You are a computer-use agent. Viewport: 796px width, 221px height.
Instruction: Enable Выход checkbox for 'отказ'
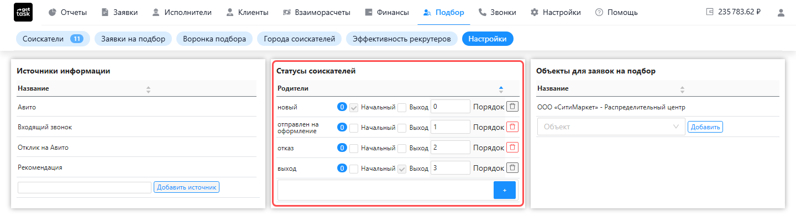[402, 148]
